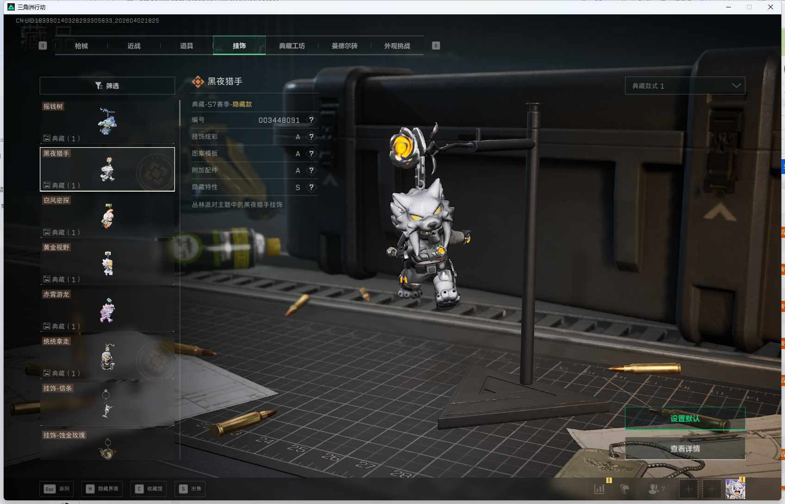
Task: Select the 摇钱树 charm in the list
Action: (x=107, y=122)
